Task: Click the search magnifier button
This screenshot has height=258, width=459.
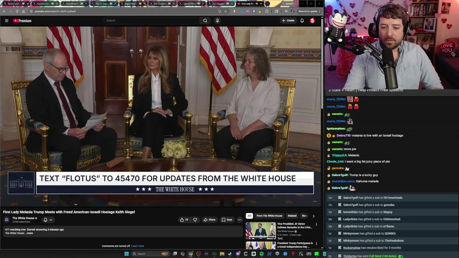Action: 205,20
